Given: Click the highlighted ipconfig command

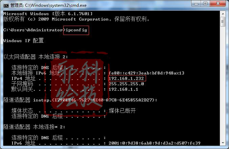Looking at the screenshot, I should (x=76, y=30).
